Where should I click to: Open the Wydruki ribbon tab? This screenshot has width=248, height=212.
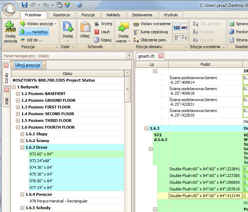pyautogui.click(x=171, y=15)
